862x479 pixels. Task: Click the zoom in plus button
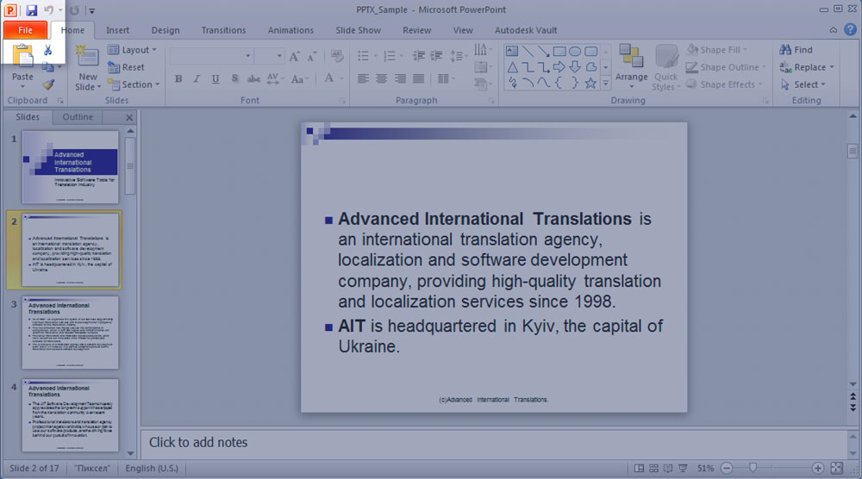pos(818,468)
